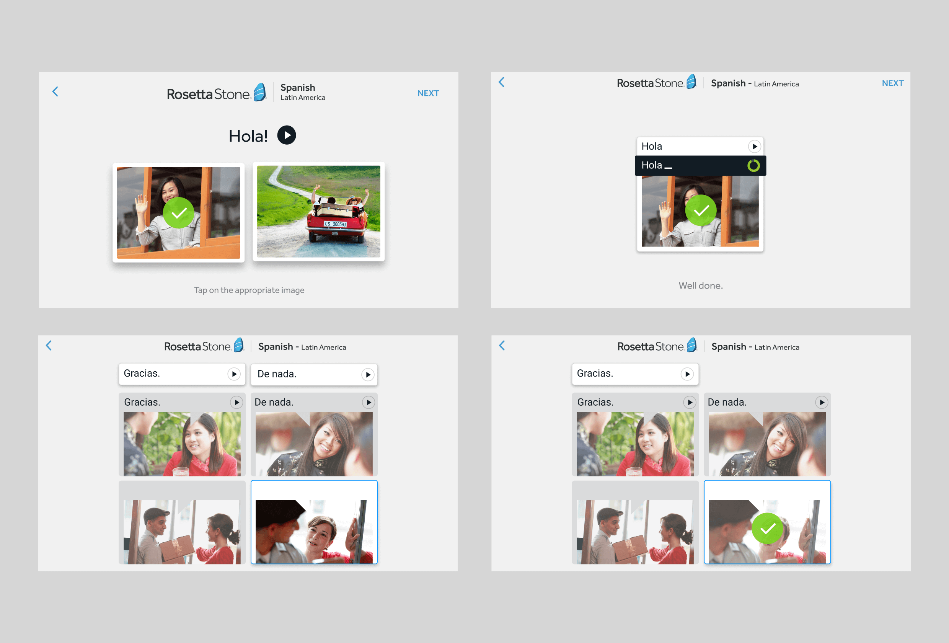Viewport: 949px width, 643px height.
Task: Tap the blue-outlined empty photo card, bottom-left screen
Action: [314, 523]
